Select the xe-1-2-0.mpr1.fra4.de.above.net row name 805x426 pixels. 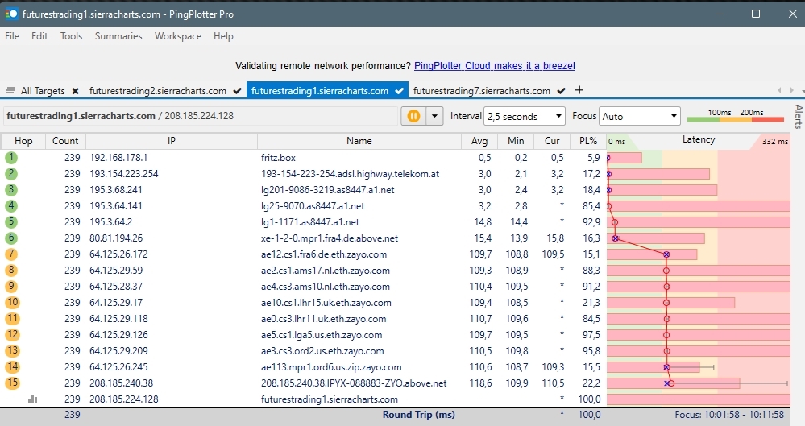[x=330, y=238]
